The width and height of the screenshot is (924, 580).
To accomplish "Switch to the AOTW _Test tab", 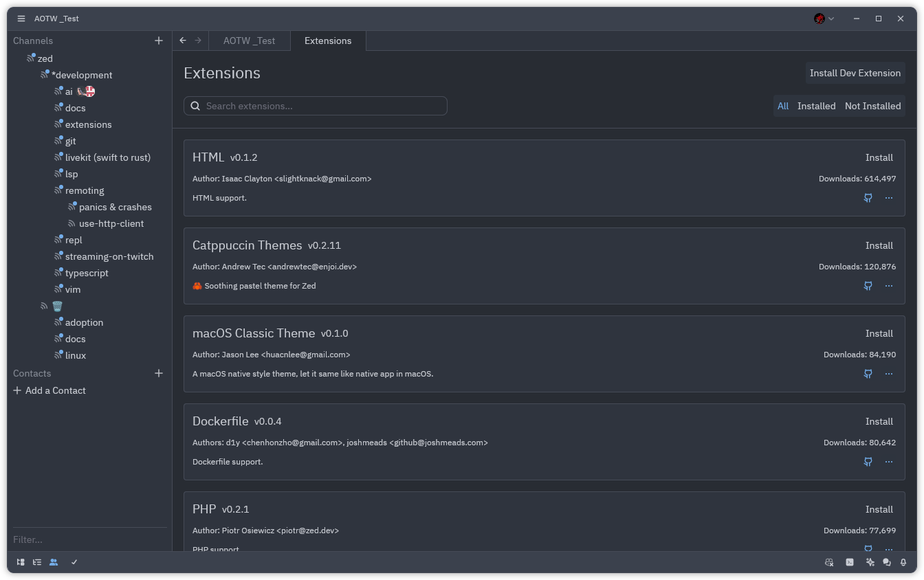I will point(250,41).
